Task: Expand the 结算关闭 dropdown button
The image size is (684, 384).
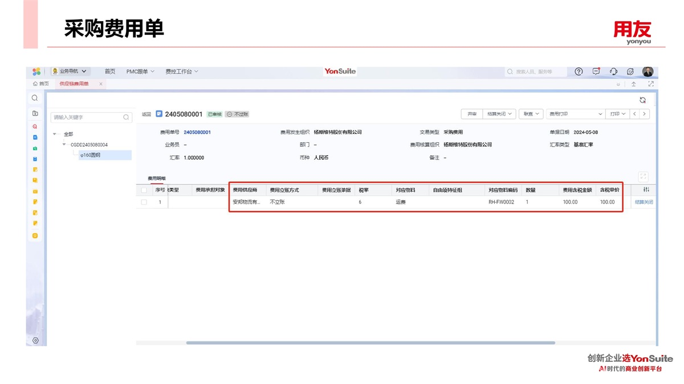Action: (x=499, y=114)
